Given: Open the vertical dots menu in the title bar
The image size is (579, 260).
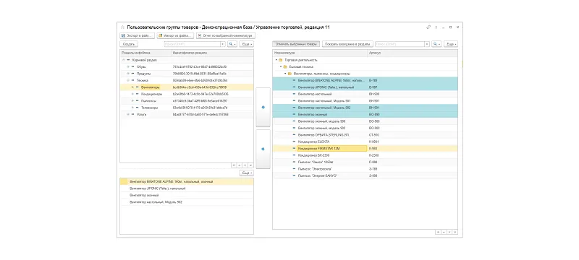Looking at the screenshot, I should (x=436, y=27).
